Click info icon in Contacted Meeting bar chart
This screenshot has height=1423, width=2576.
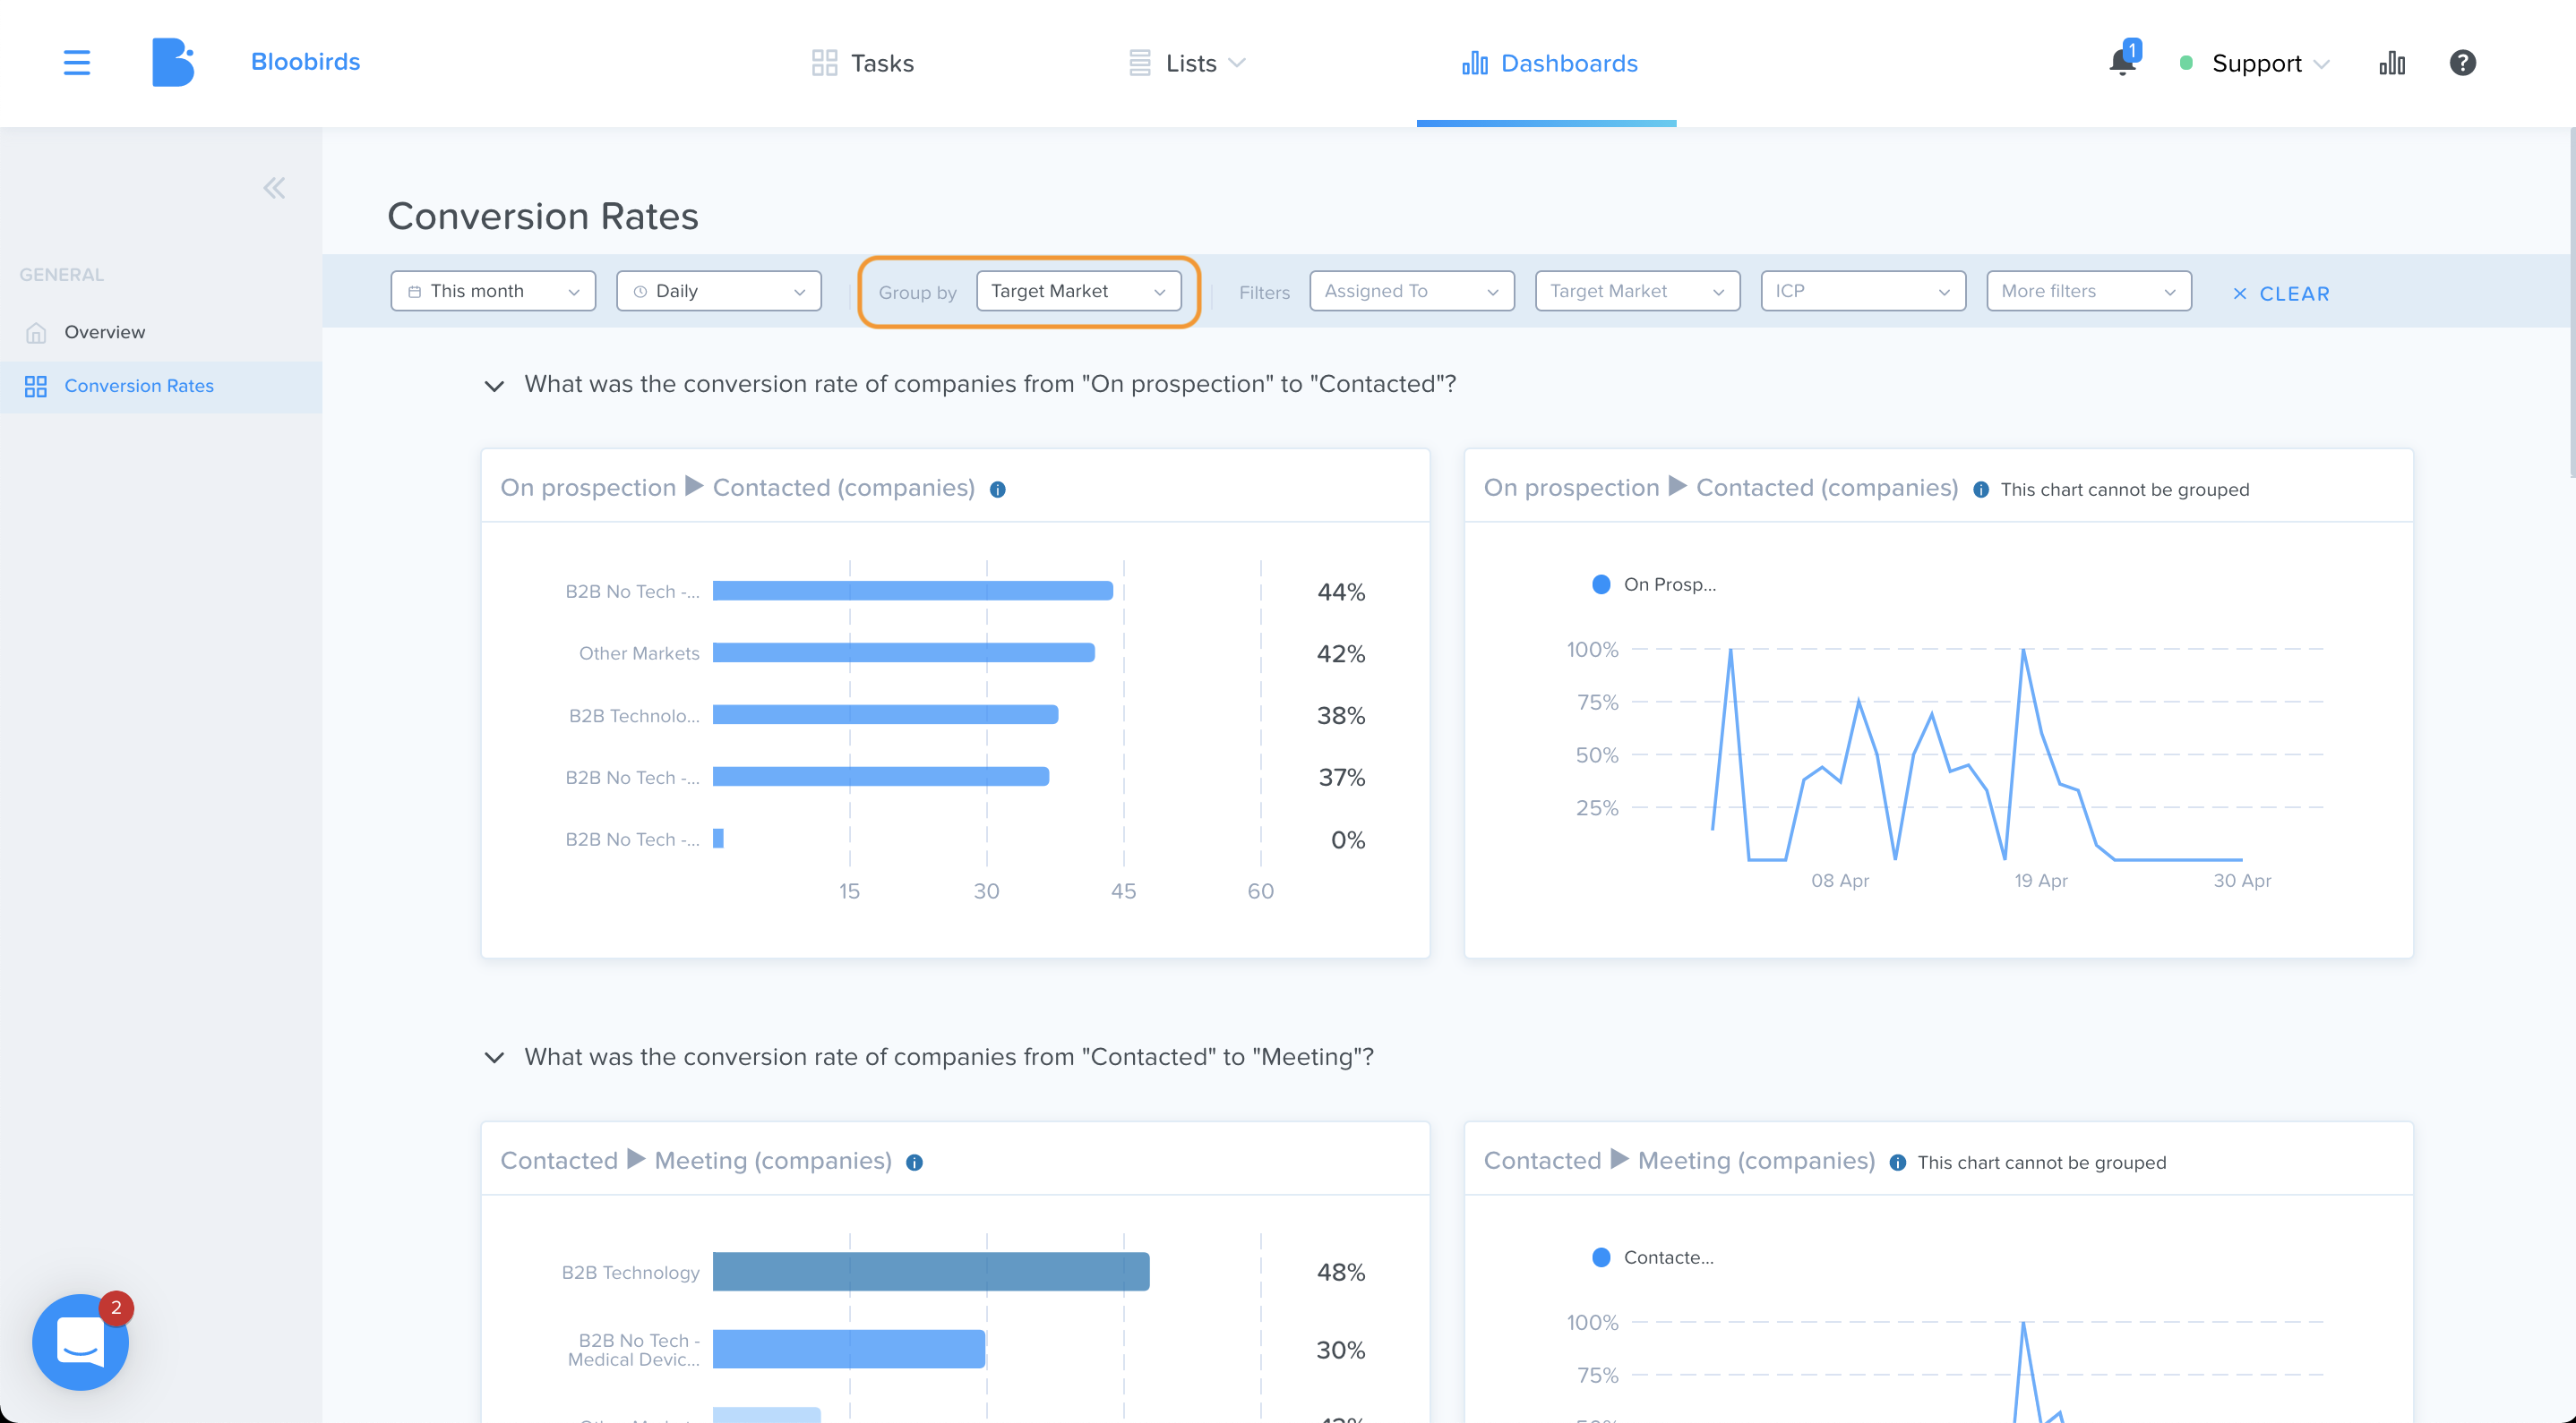tap(914, 1163)
